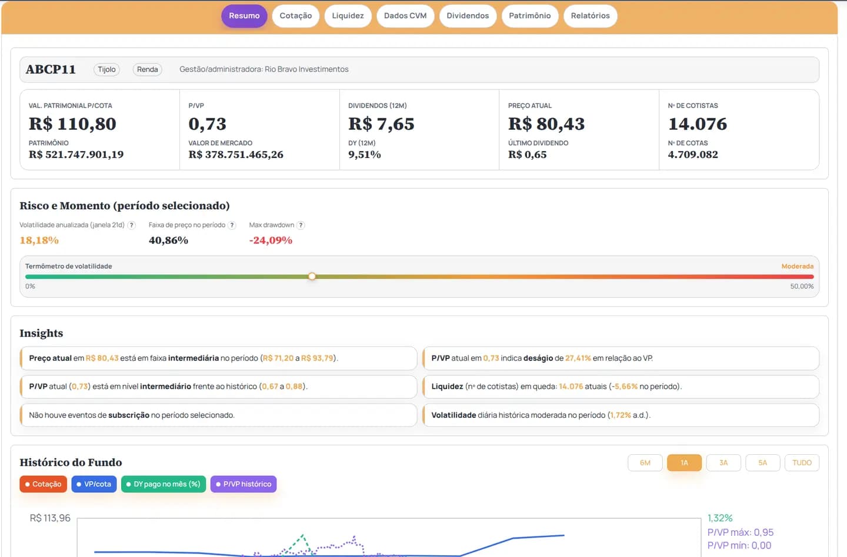
Task: Toggle the DY pago no mês (%) series
Action: click(163, 484)
